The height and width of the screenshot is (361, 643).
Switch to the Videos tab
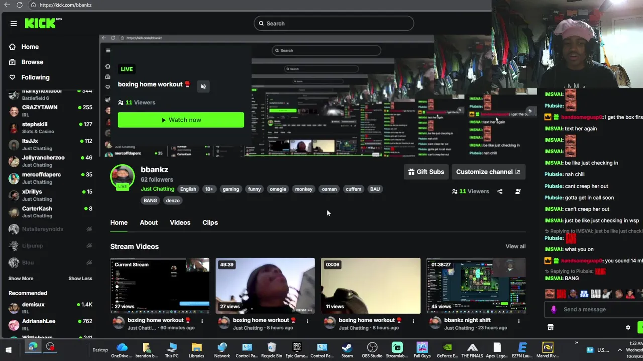pyautogui.click(x=180, y=223)
